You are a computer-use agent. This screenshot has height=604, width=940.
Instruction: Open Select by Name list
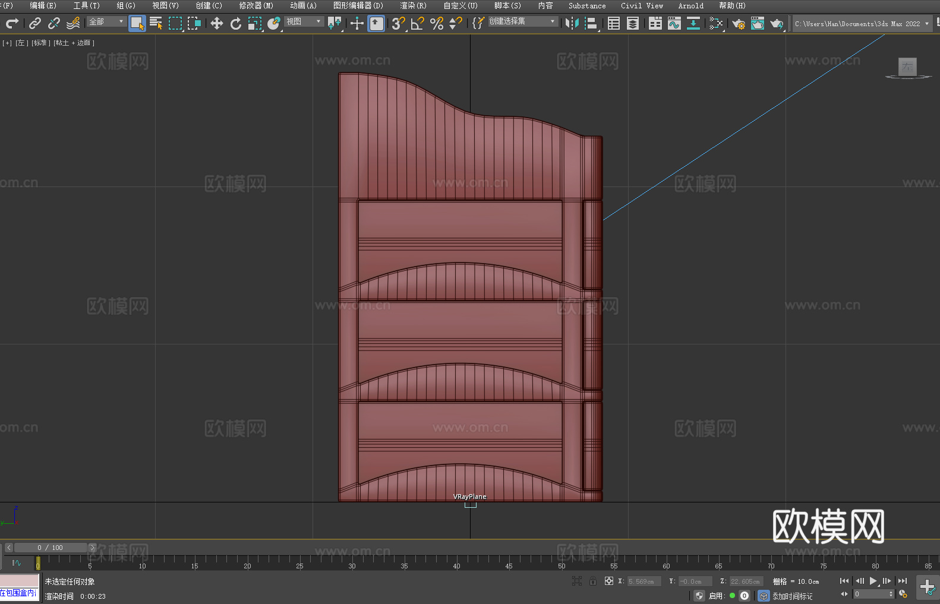coord(156,23)
